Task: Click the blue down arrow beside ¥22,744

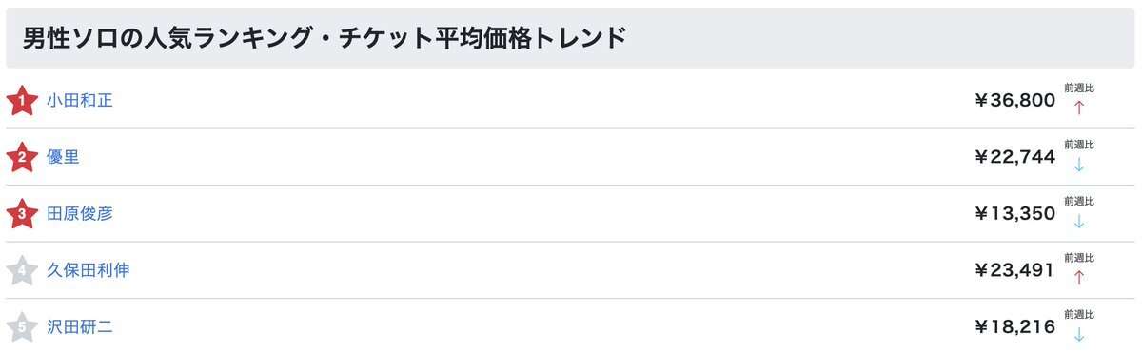Action: (x=1078, y=165)
